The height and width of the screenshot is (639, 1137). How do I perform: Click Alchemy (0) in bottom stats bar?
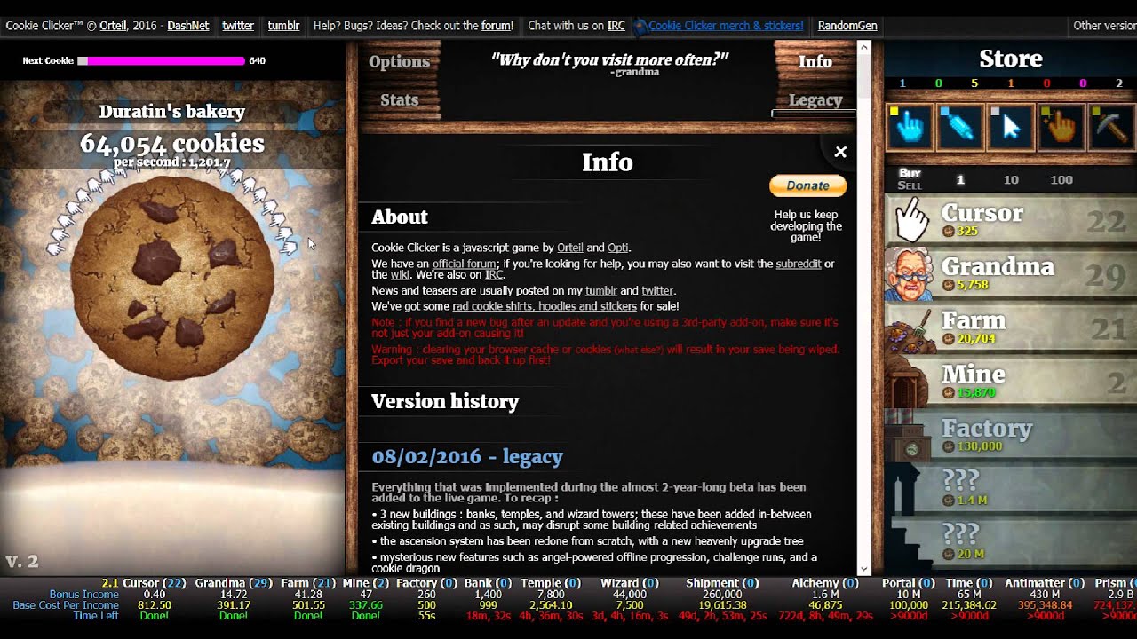[x=826, y=583]
